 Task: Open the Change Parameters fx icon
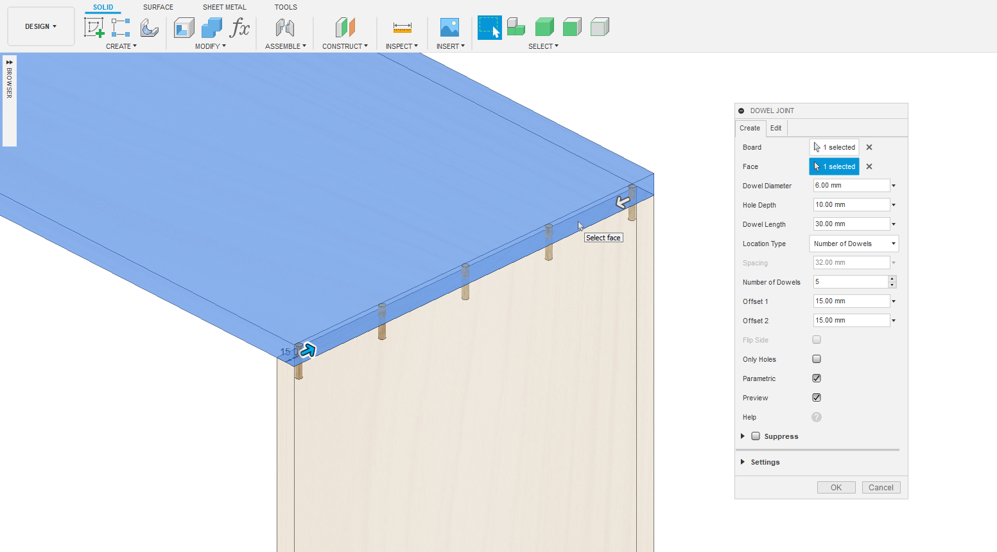coord(239,28)
